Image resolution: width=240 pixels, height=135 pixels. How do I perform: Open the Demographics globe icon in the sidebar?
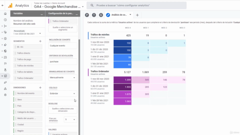pos(5,51)
